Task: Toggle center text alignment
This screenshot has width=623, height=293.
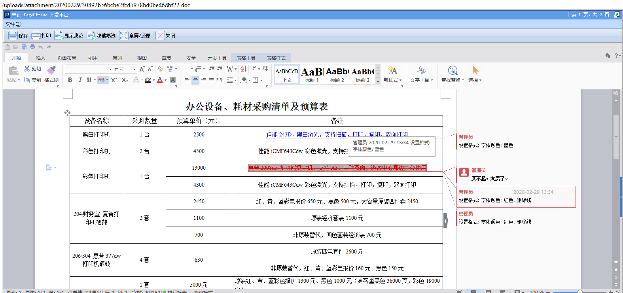Action: click(x=195, y=80)
